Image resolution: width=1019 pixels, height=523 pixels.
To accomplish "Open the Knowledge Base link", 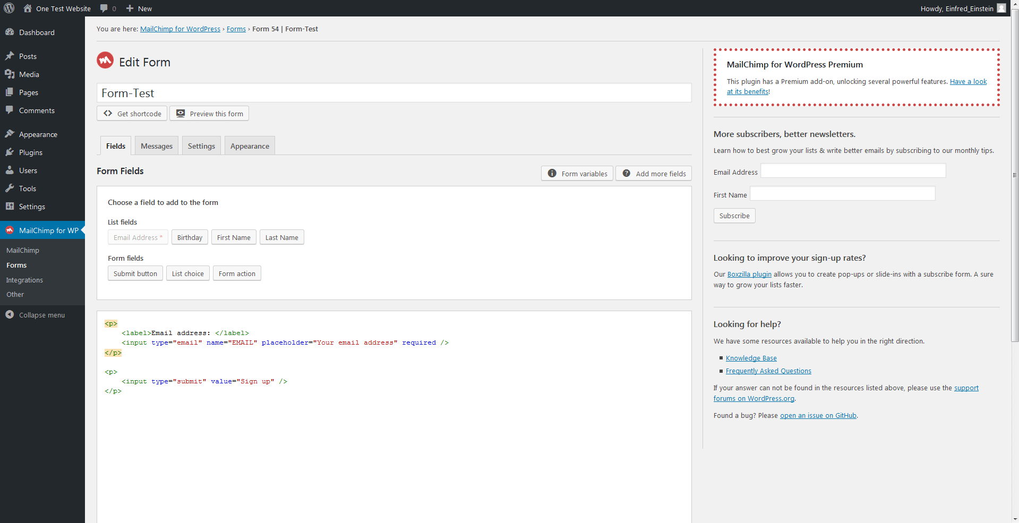I will pos(751,358).
